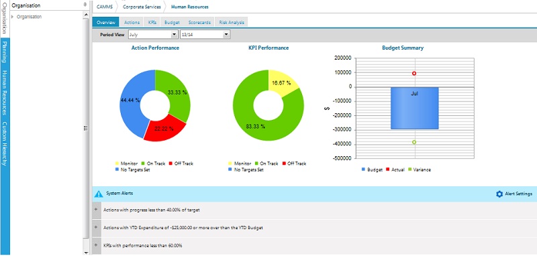This screenshot has width=537, height=256.
Task: Click the Human Resources breadcrumb
Action: click(x=190, y=7)
